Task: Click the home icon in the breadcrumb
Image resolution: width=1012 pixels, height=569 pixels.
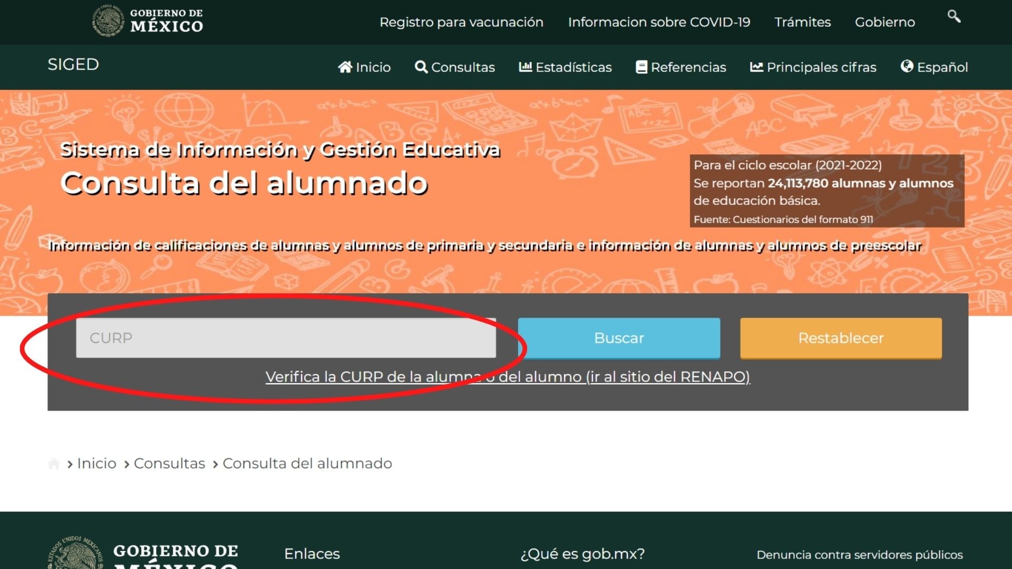Action: pyautogui.click(x=55, y=463)
